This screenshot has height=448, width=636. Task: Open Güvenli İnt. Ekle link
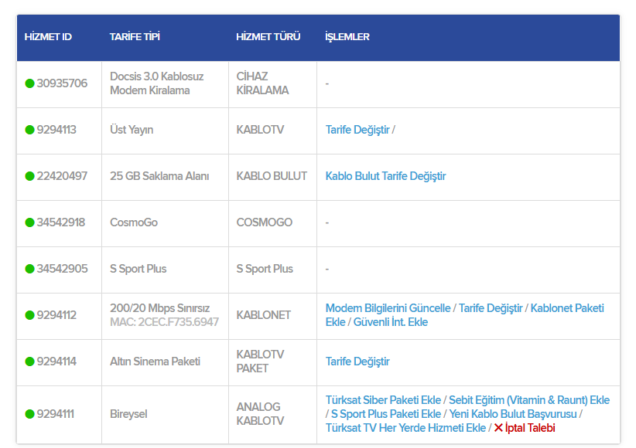click(x=391, y=322)
